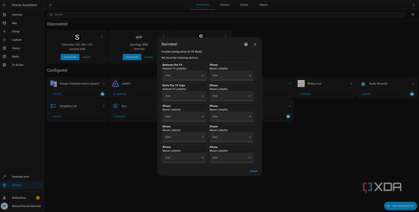Viewport: 419px width, 212px height.
Task: Open Overview from sidebar menu
Action: point(22,15)
